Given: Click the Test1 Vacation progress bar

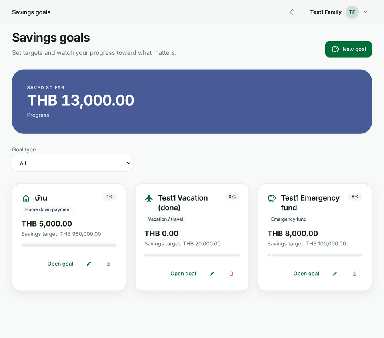Looking at the screenshot, I should tap(192, 255).
